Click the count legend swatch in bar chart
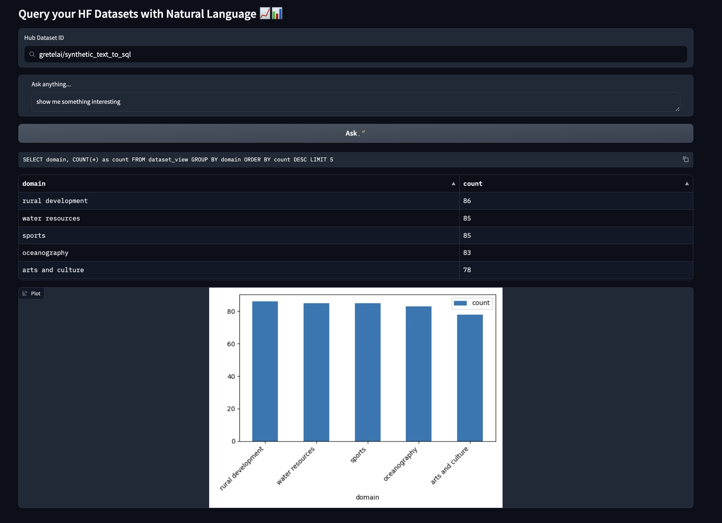 coord(460,303)
